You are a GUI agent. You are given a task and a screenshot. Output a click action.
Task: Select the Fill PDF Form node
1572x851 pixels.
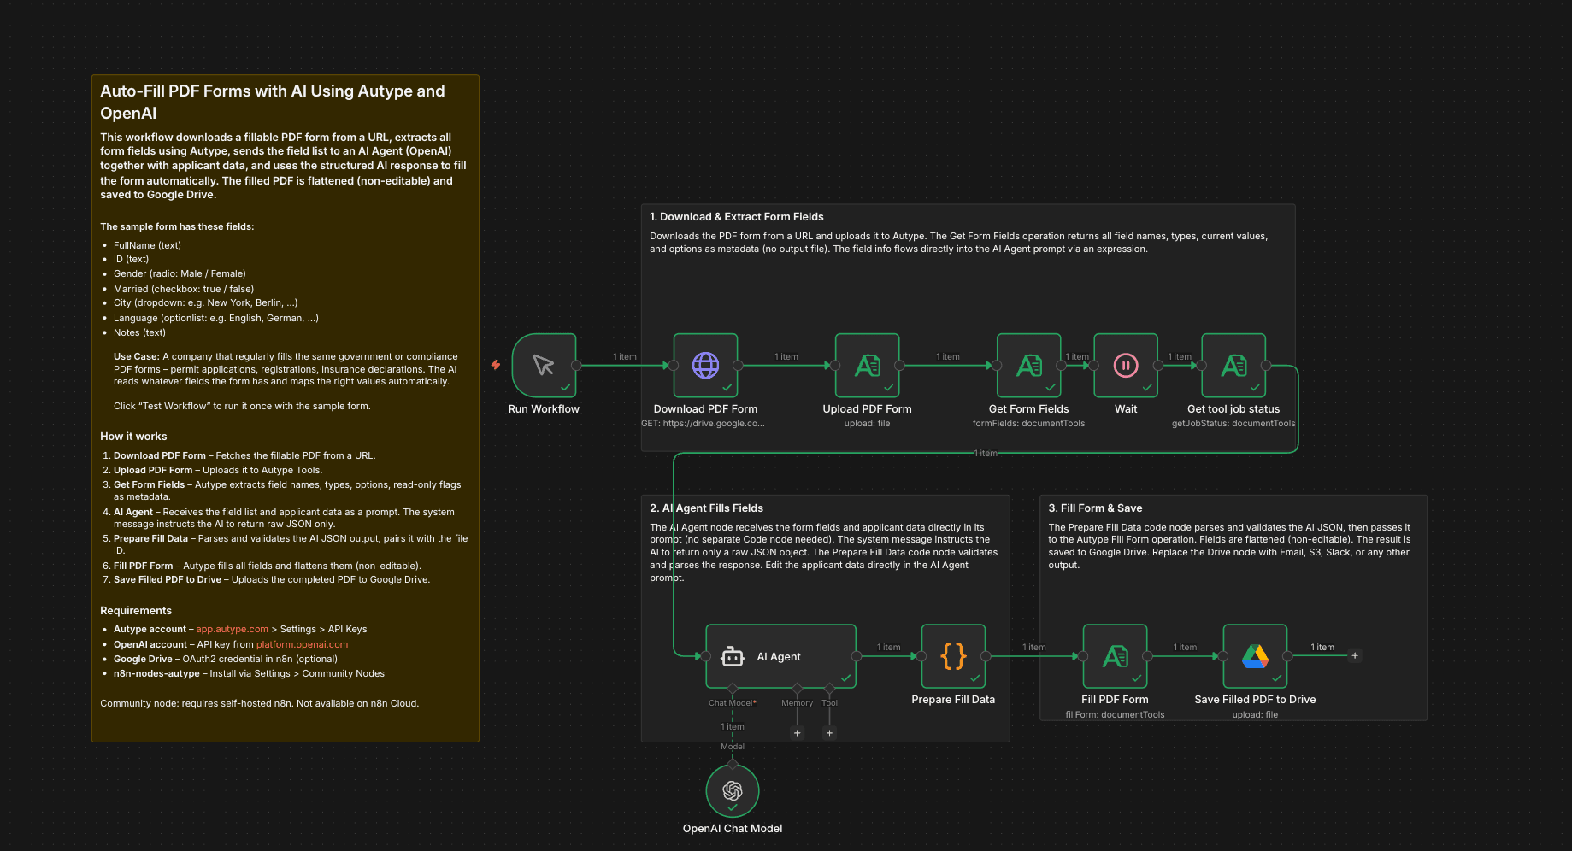pos(1115,656)
